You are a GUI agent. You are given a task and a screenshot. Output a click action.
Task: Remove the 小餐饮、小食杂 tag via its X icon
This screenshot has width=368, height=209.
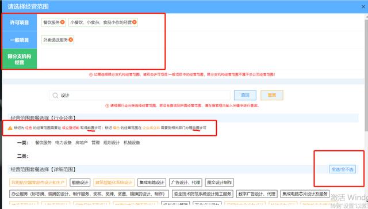tap(134, 22)
